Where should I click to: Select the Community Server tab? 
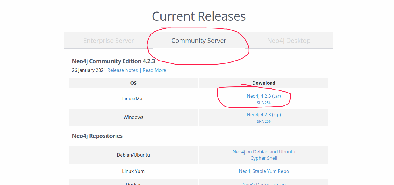199,40
